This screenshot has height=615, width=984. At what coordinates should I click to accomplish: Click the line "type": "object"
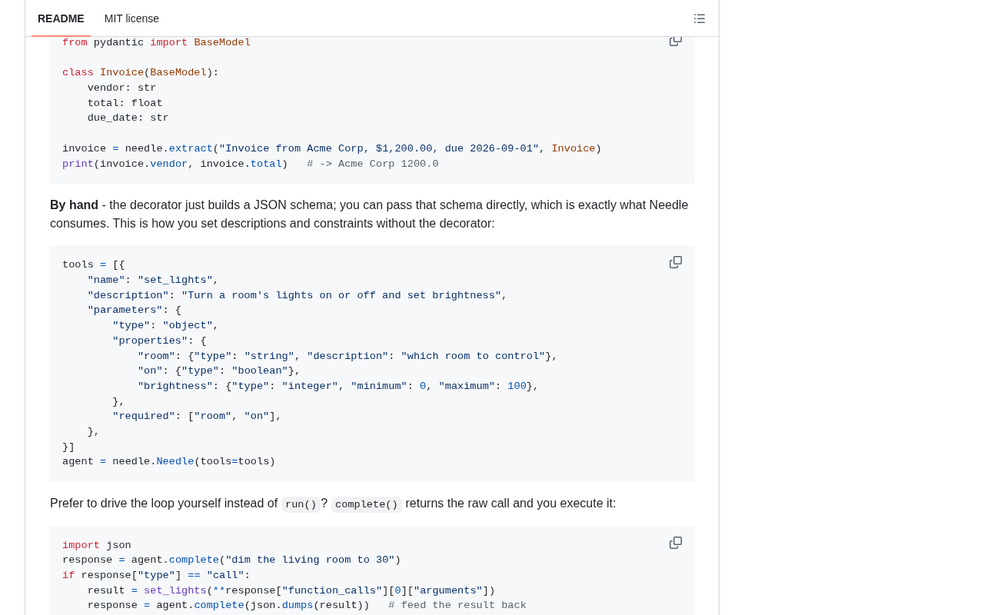(x=165, y=326)
